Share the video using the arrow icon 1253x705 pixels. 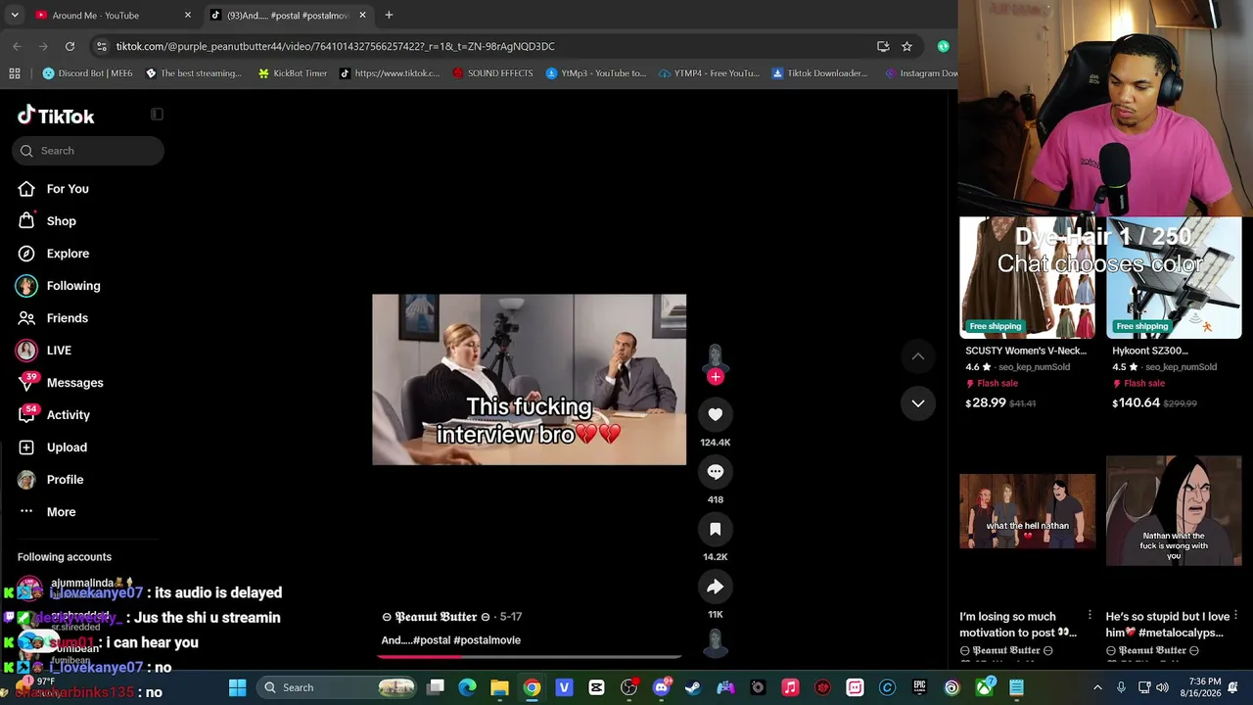pyautogui.click(x=716, y=587)
